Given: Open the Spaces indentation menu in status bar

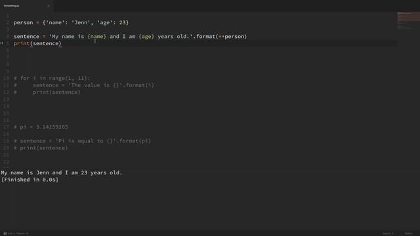Looking at the screenshot, I should tap(388, 233).
